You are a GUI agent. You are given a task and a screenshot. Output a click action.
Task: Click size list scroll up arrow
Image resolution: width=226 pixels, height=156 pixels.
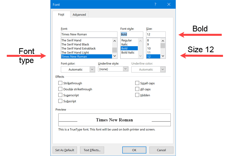163,41
